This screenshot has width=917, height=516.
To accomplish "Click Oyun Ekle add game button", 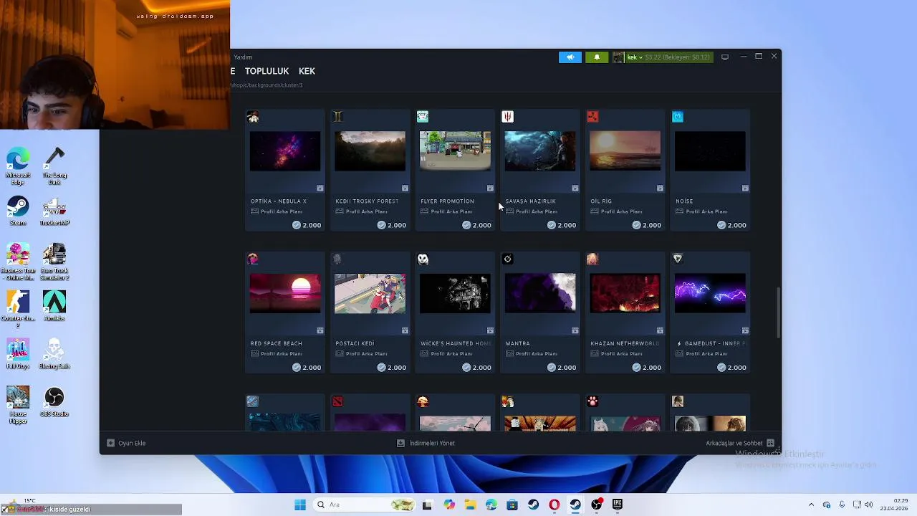I will pos(127,443).
